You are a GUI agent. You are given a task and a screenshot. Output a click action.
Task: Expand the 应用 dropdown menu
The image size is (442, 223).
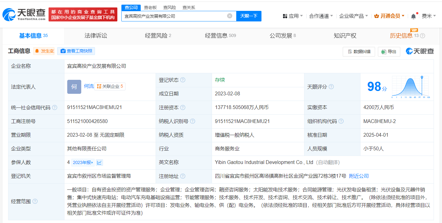293,16
